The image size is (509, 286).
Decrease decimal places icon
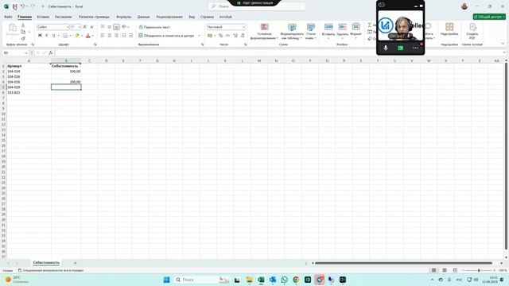click(243, 36)
